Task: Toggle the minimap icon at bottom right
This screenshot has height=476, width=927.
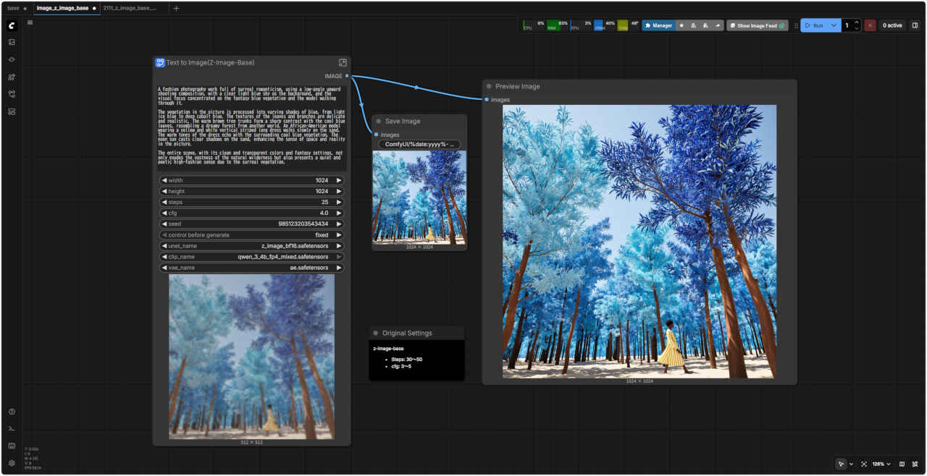Action: pyautogui.click(x=902, y=464)
